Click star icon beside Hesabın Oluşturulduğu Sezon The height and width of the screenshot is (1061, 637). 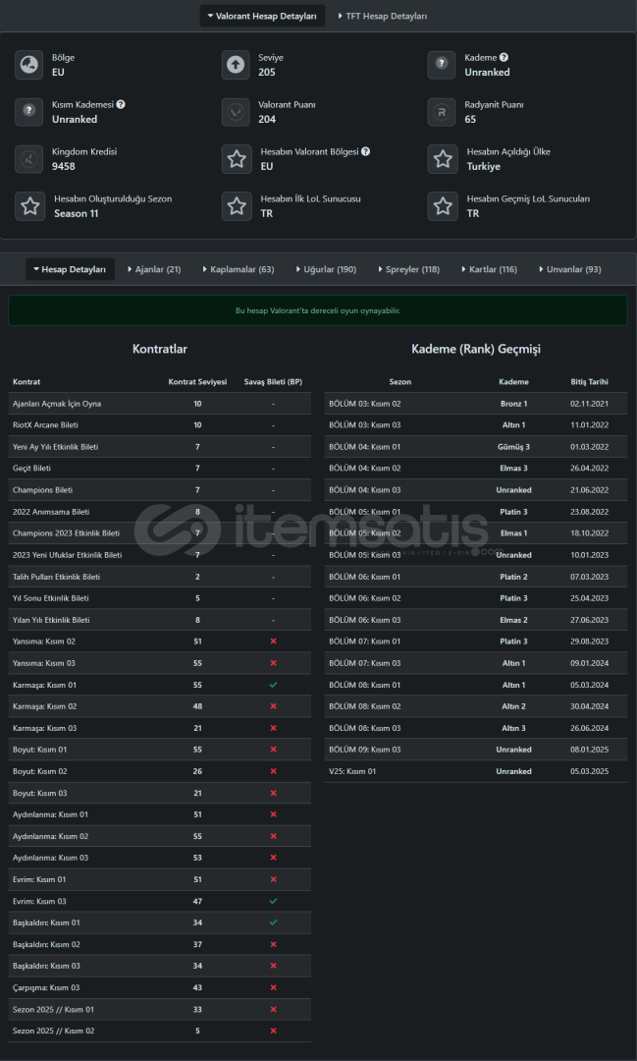30,206
